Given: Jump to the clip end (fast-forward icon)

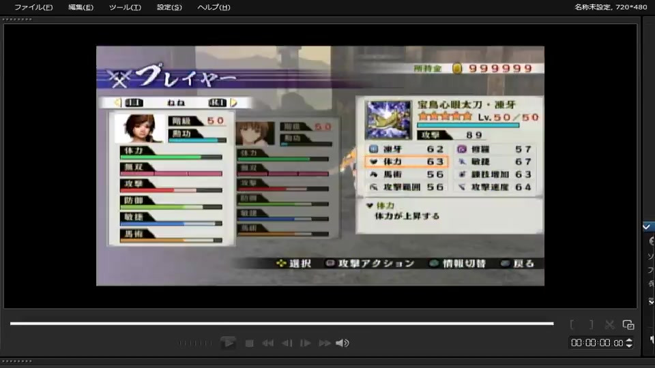Looking at the screenshot, I should click(325, 343).
